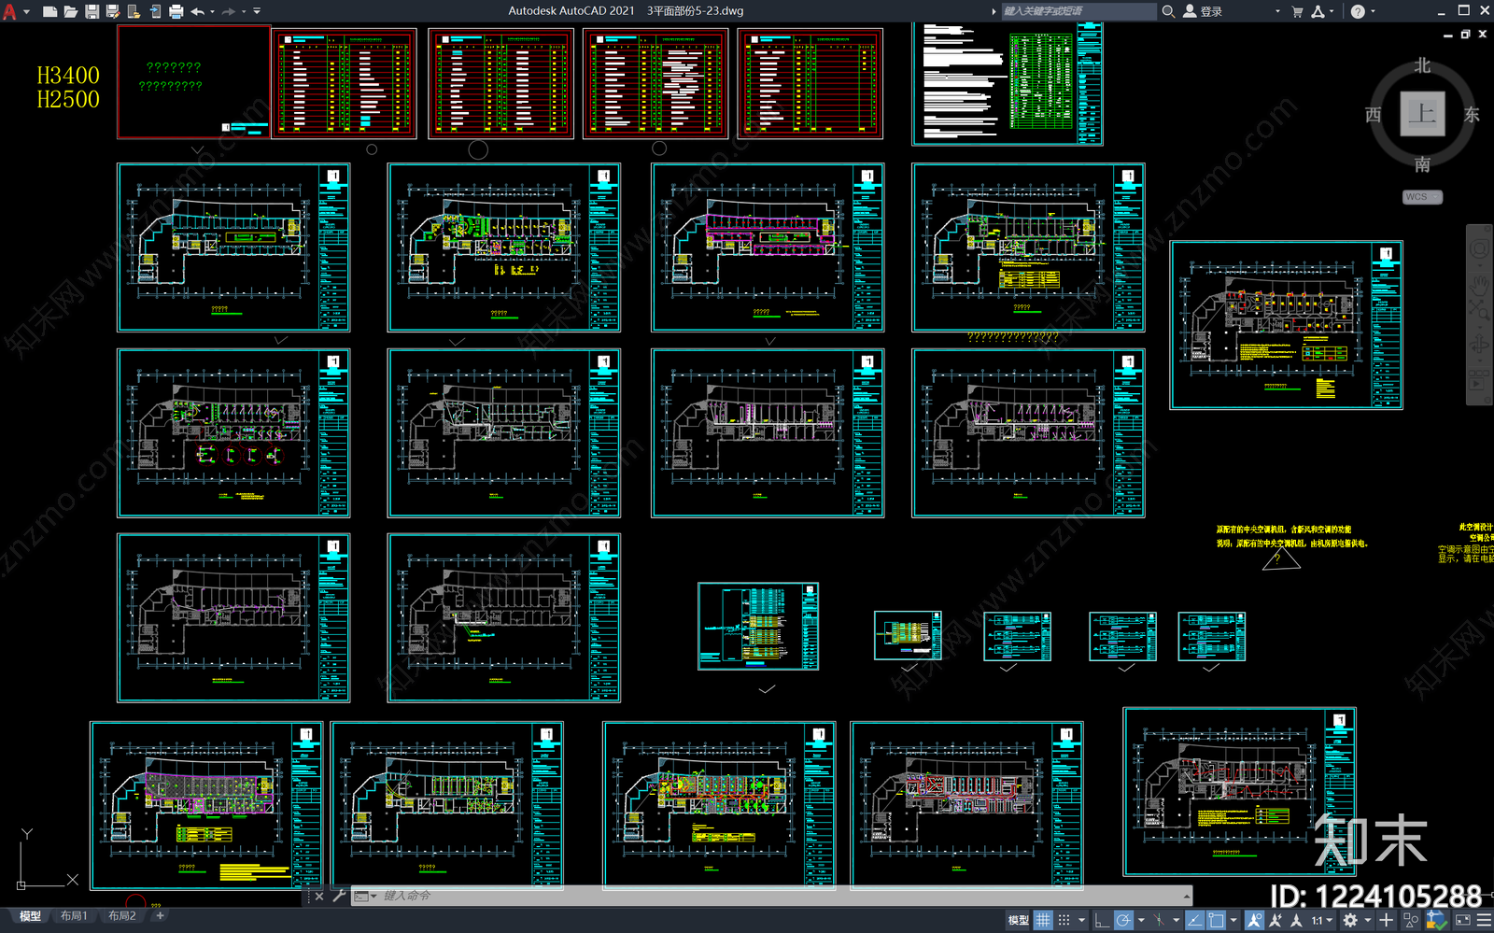Toggle snap mode dots icon
This screenshot has height=933, width=1494.
pyautogui.click(x=1064, y=920)
